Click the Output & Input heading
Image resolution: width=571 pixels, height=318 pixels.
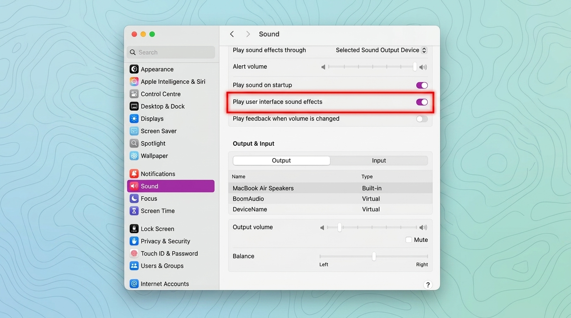(x=254, y=144)
